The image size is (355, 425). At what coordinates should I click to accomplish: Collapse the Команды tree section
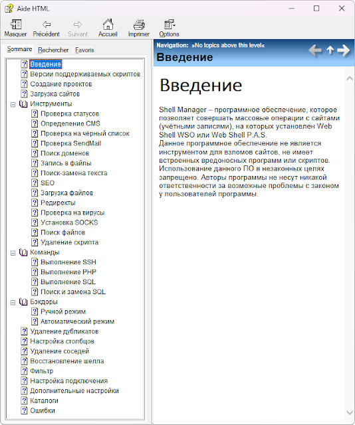[x=13, y=253]
